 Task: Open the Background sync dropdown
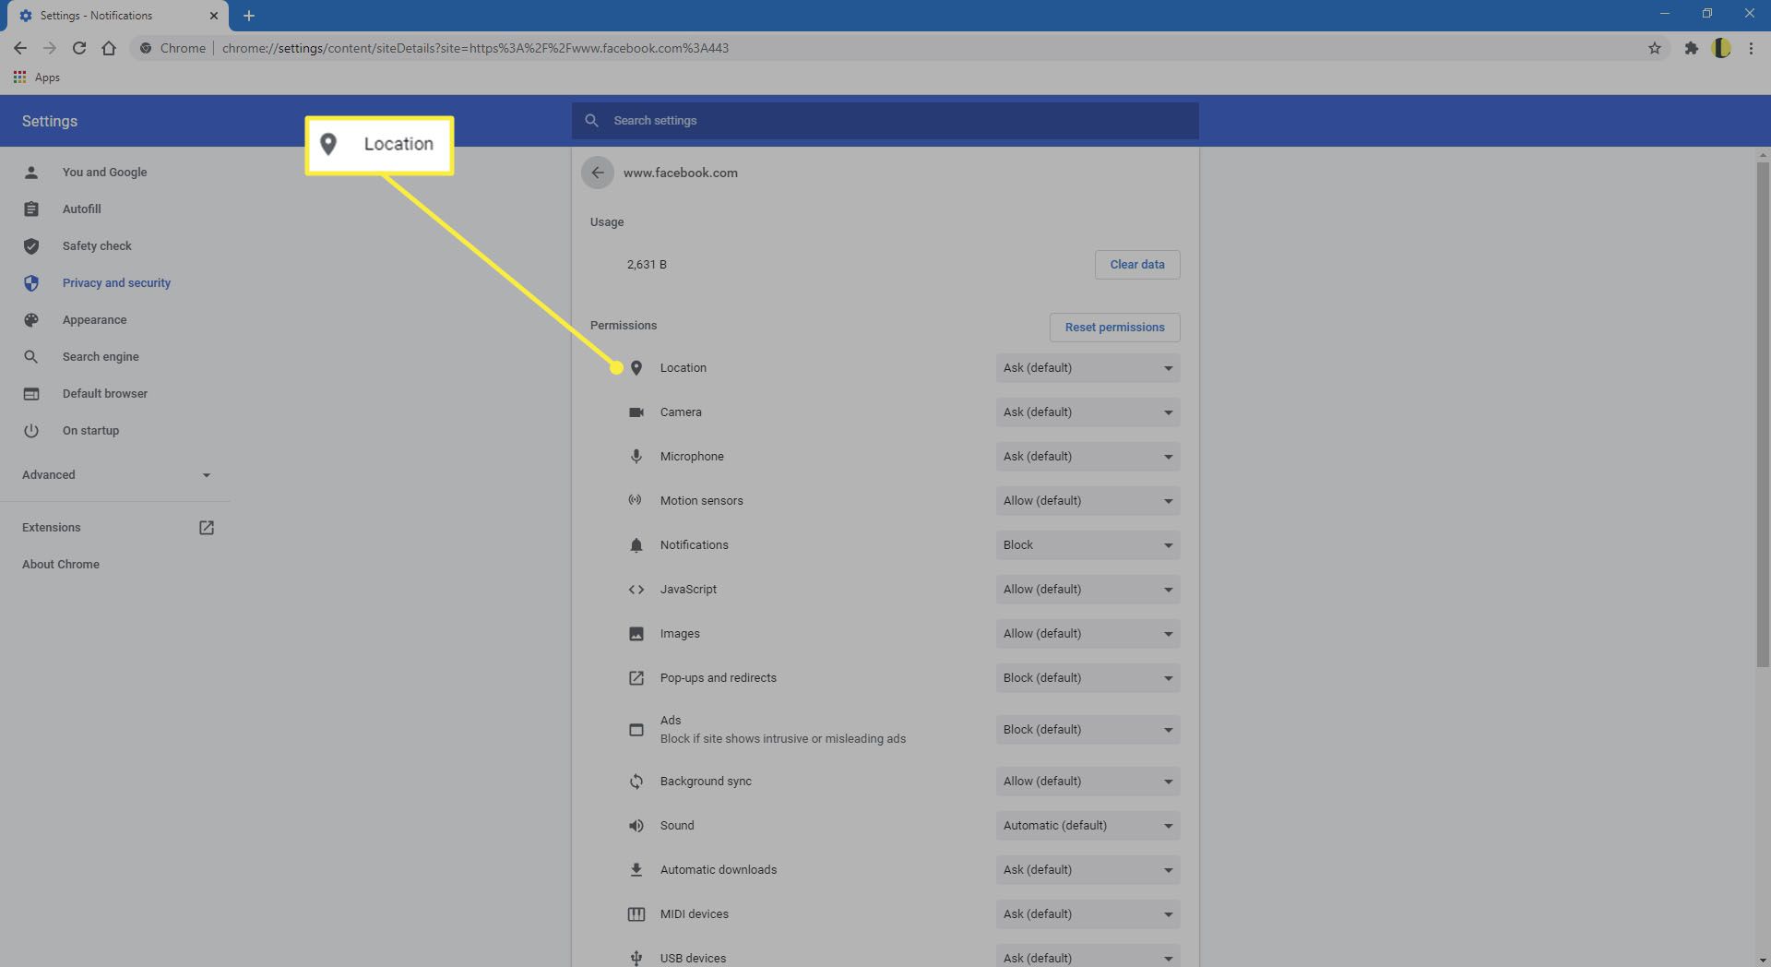coord(1088,782)
